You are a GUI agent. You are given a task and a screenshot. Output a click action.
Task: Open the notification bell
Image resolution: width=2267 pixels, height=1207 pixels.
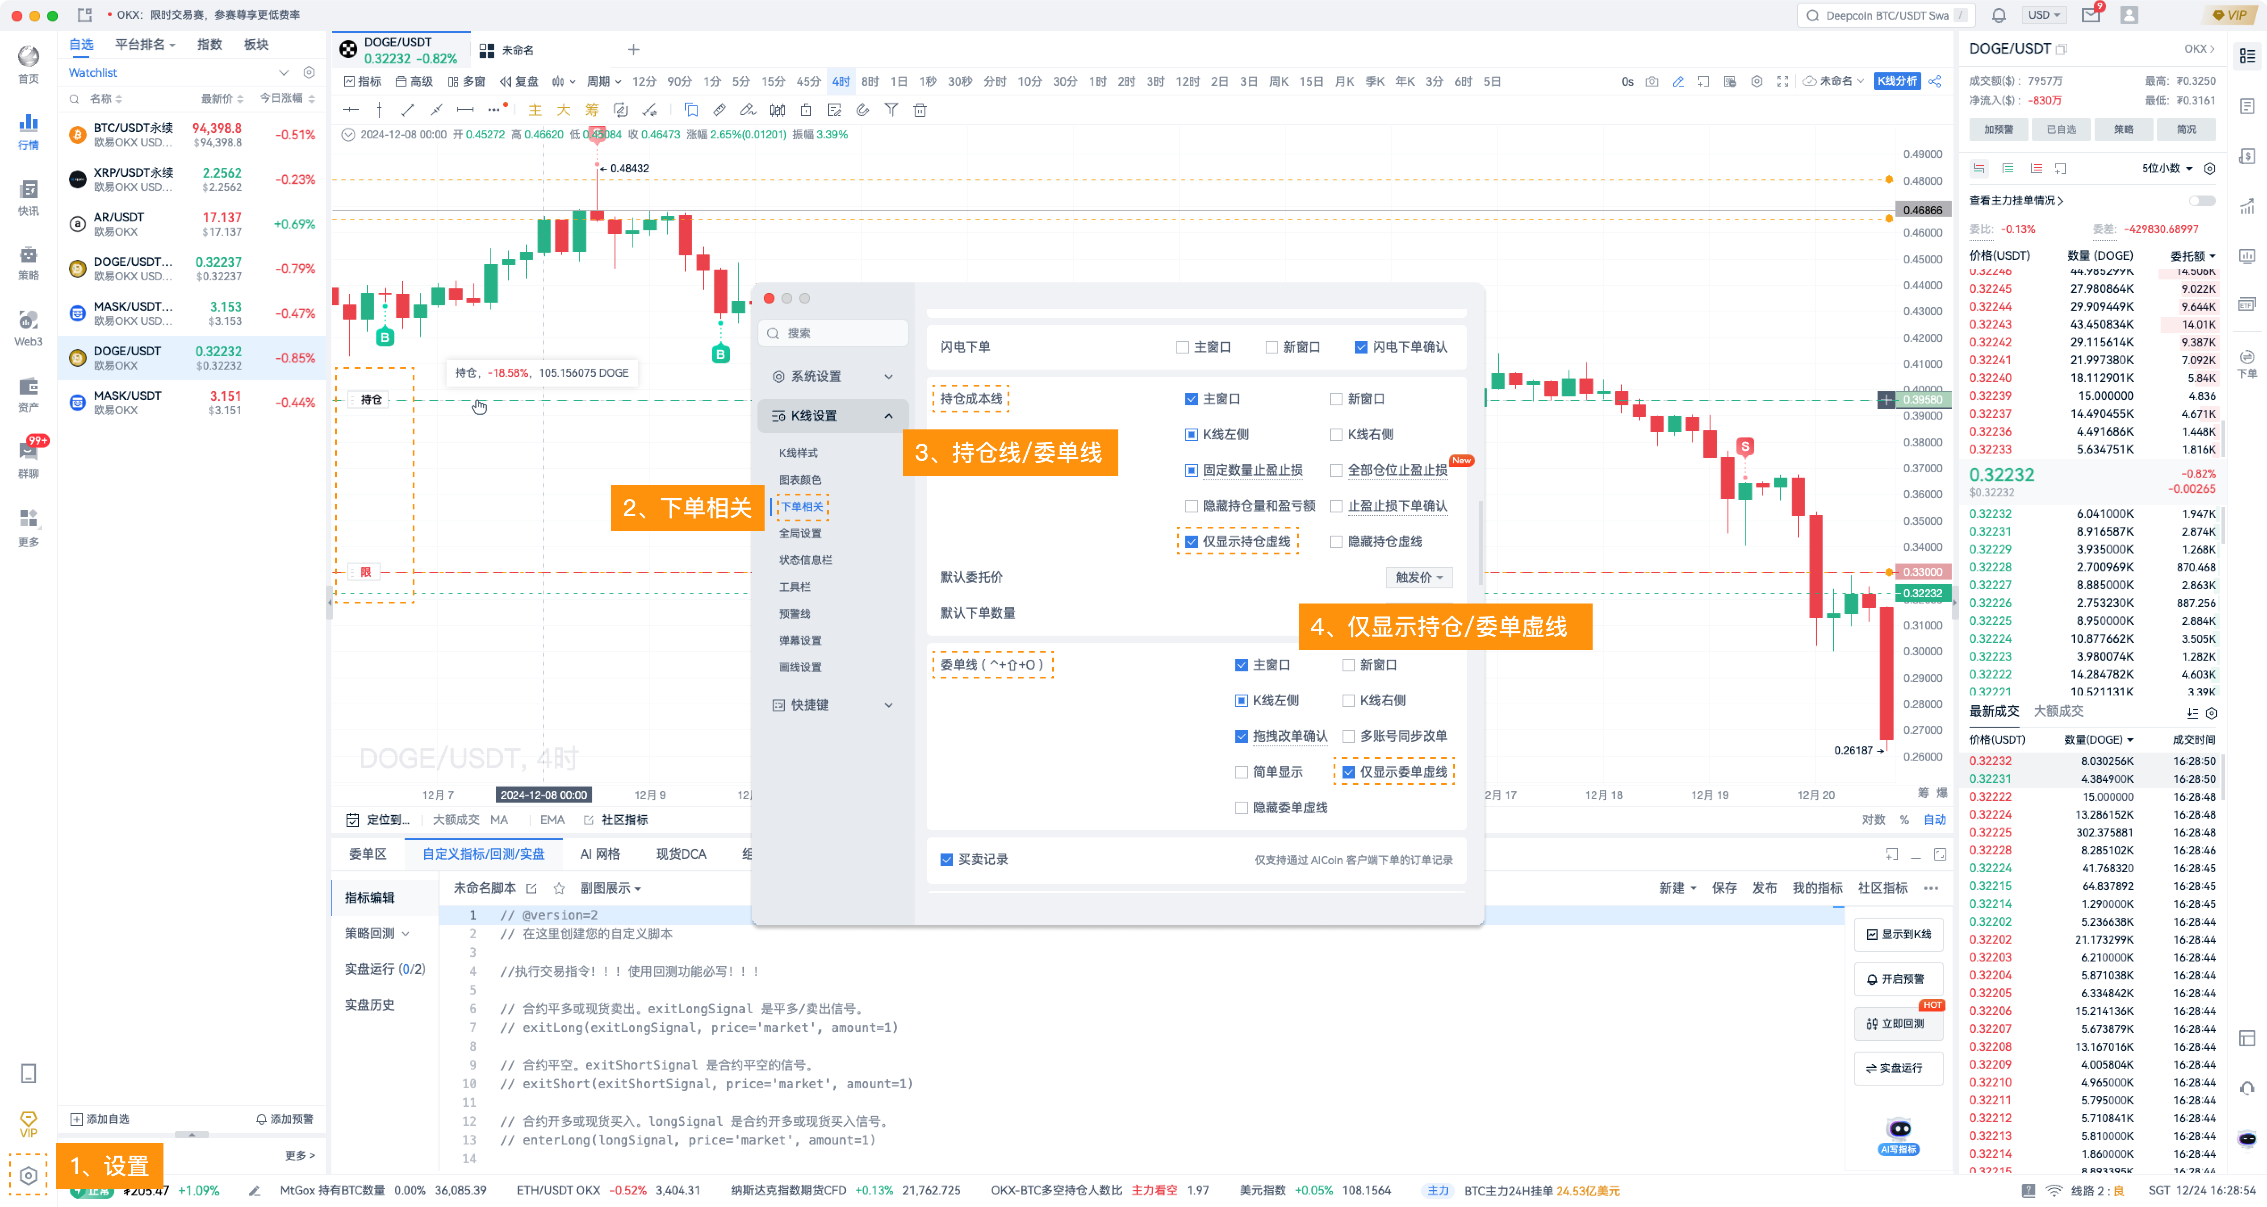coord(1999,15)
